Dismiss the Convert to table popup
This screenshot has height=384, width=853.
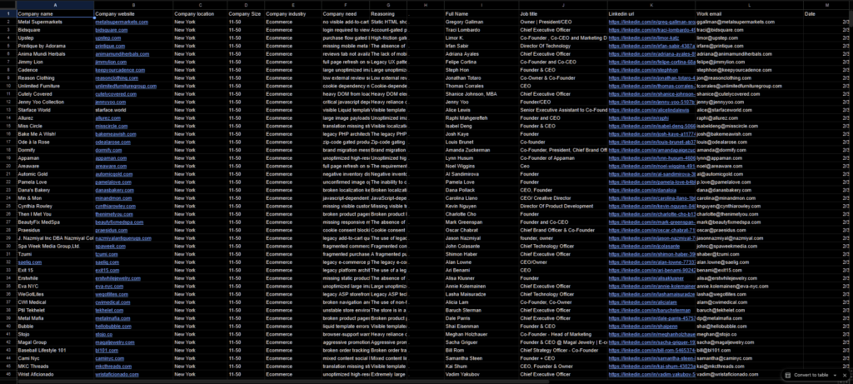pyautogui.click(x=845, y=376)
